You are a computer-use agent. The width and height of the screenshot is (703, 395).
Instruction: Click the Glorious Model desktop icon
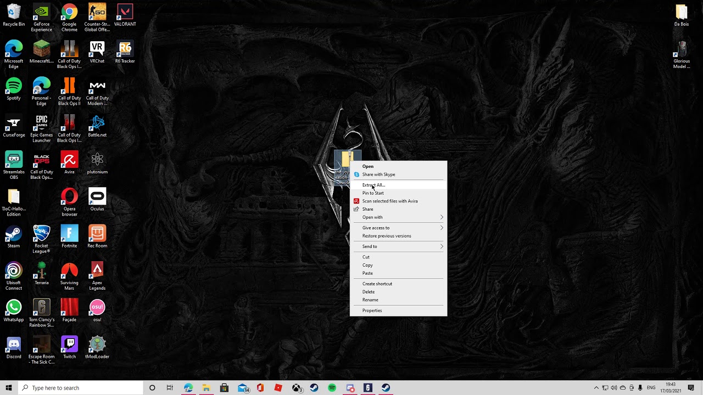(x=682, y=55)
